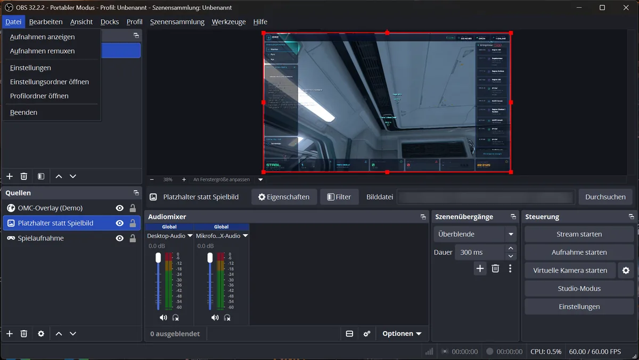Open virtual camera settings gear
The image size is (639, 360).
coord(626,271)
